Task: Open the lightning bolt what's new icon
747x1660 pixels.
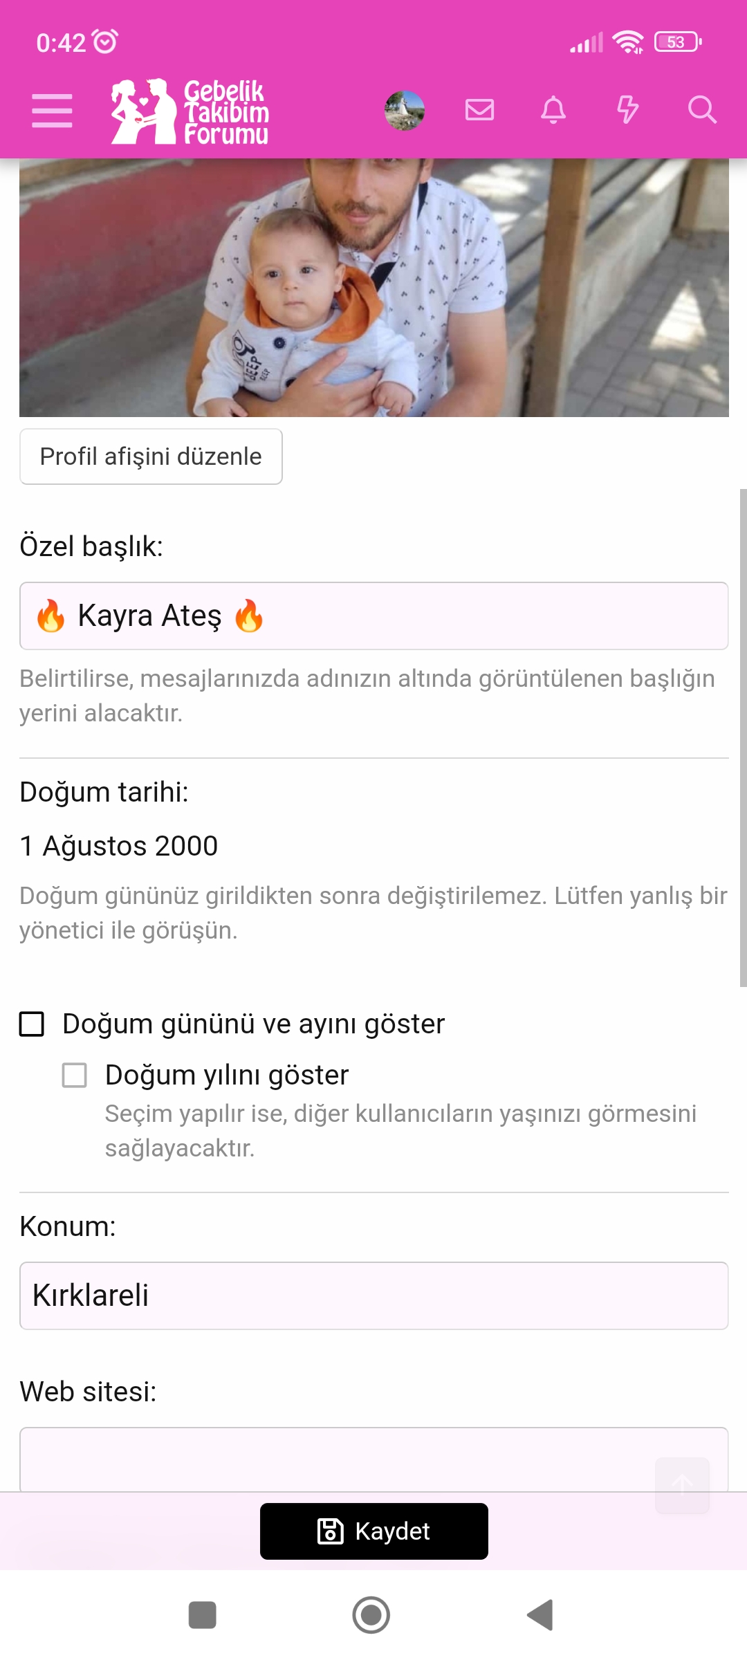Action: tap(627, 110)
